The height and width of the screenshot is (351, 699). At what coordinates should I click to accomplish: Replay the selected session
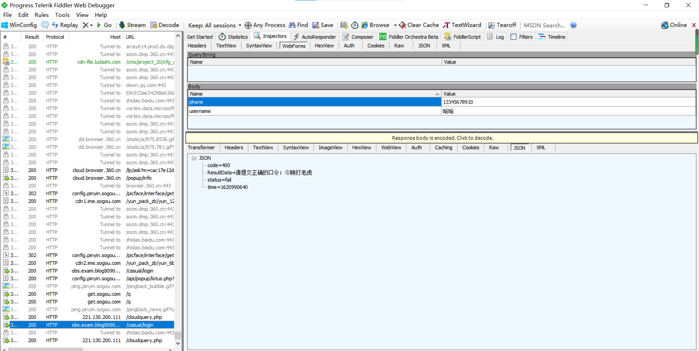pos(65,25)
